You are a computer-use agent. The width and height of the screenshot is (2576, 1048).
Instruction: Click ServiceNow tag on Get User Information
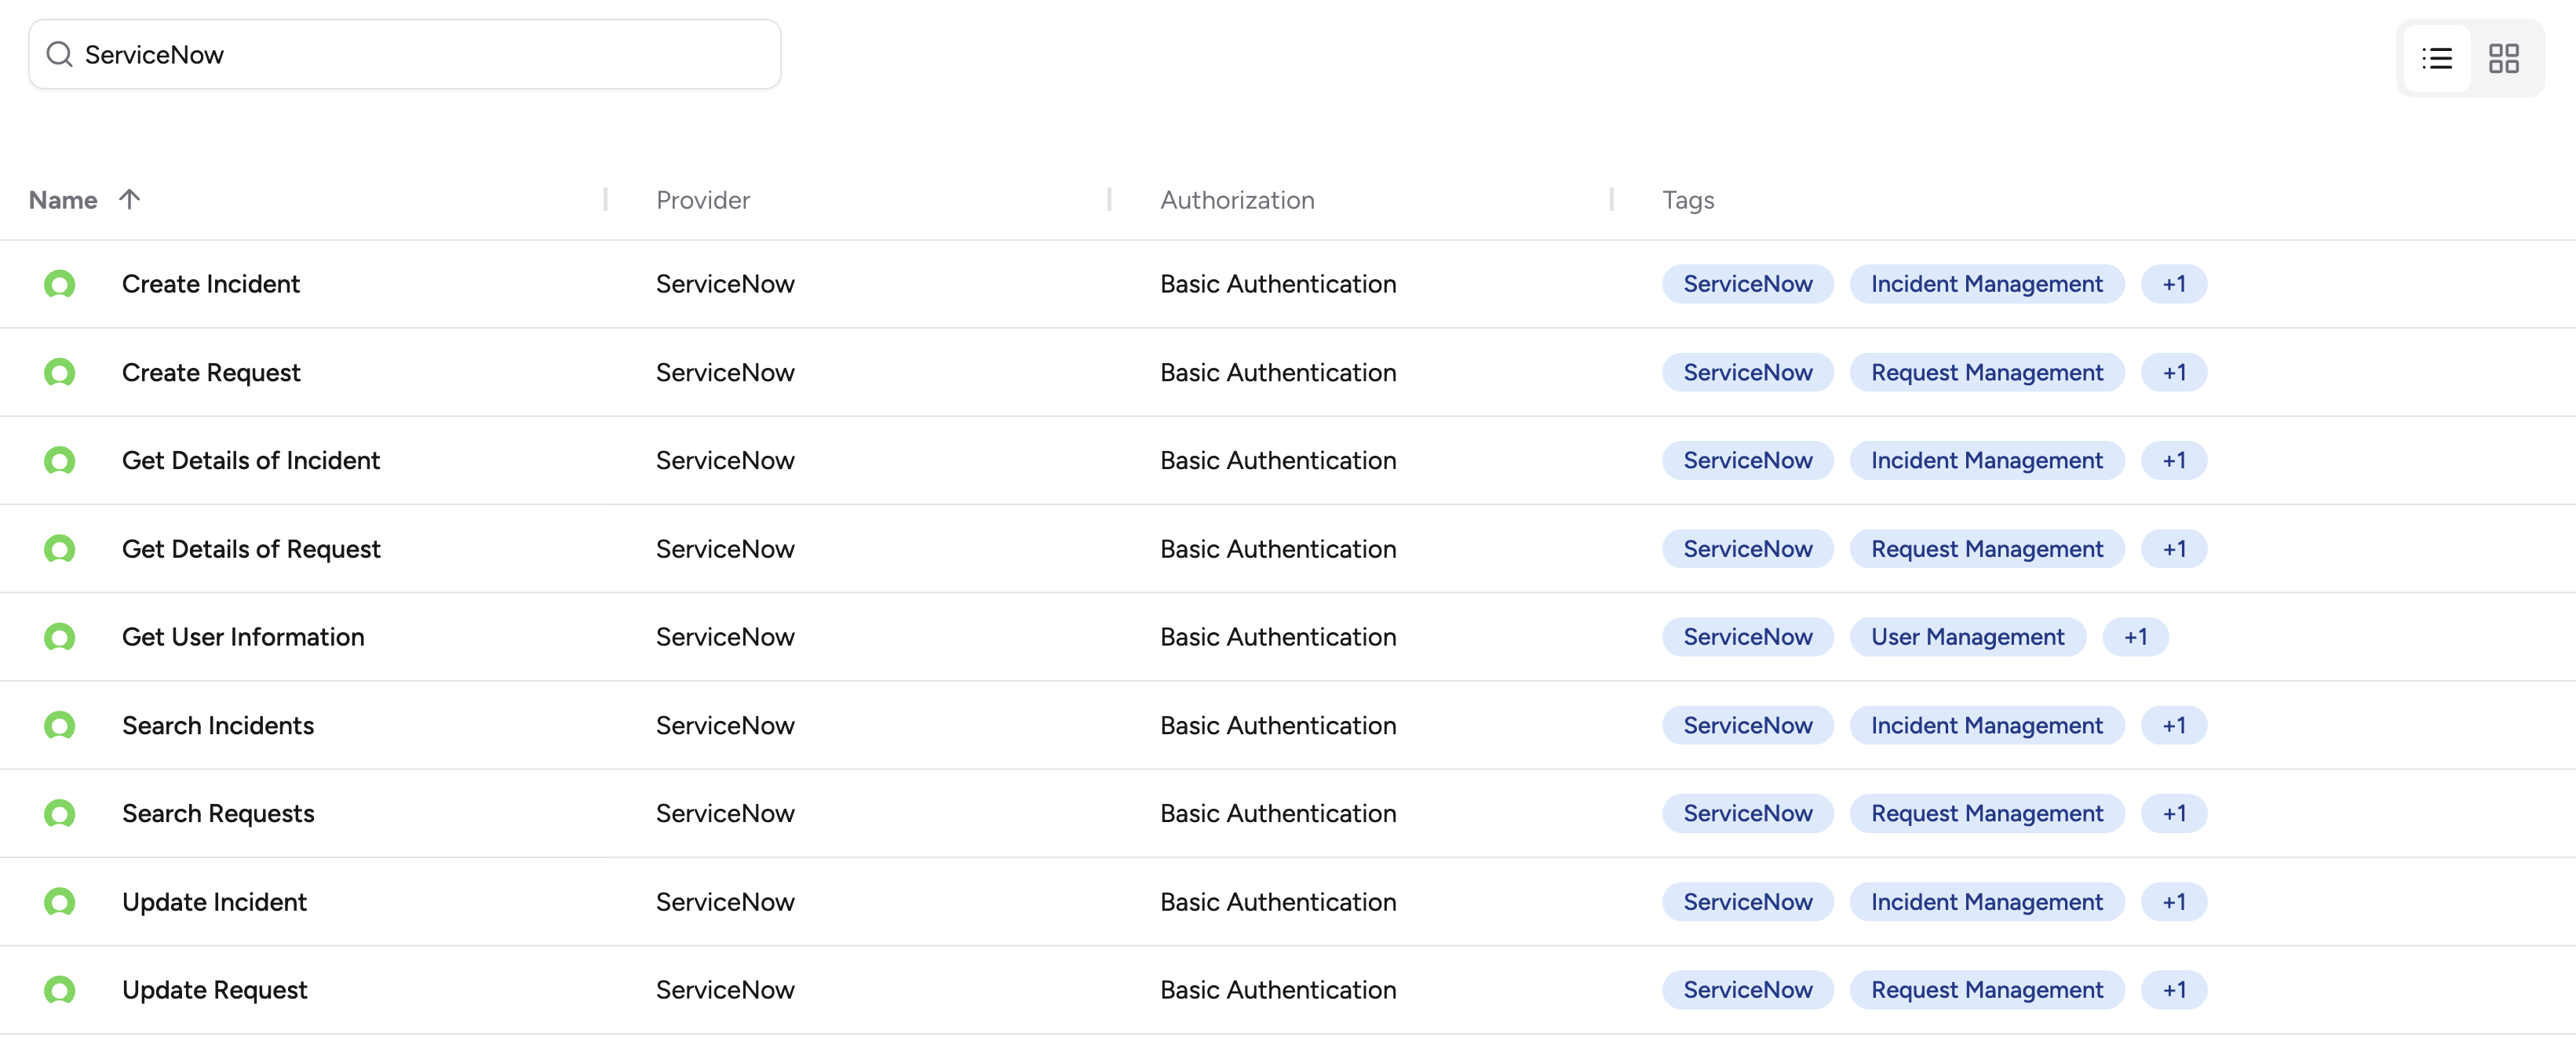click(1747, 638)
